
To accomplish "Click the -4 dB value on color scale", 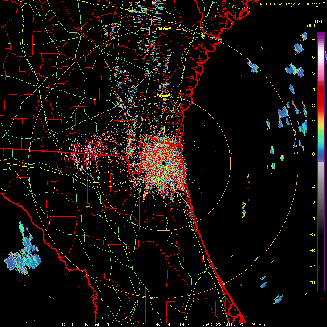I will [x=312, y=218].
